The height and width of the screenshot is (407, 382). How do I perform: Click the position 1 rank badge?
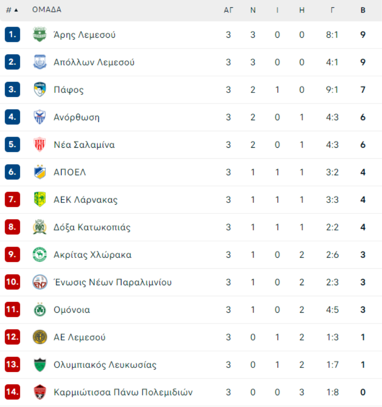click(x=12, y=34)
